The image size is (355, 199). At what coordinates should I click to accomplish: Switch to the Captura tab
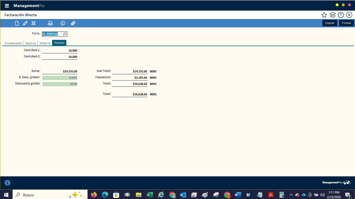coord(30,43)
